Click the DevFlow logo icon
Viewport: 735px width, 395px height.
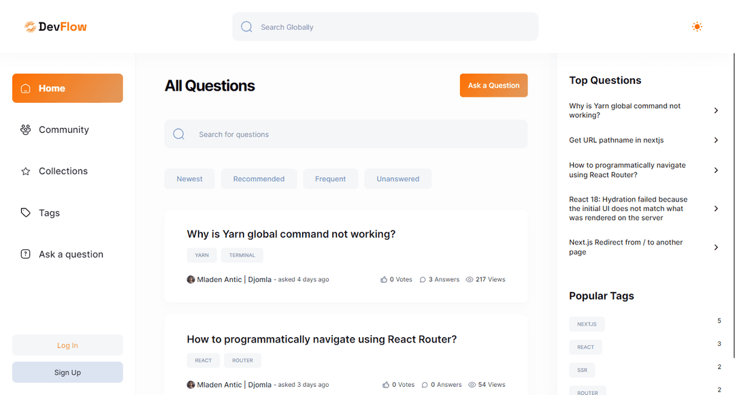coord(30,27)
